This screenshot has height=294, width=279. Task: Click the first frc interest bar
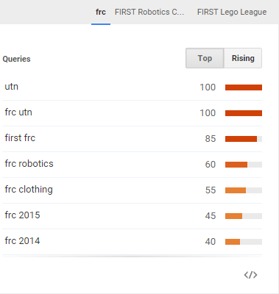click(x=244, y=139)
